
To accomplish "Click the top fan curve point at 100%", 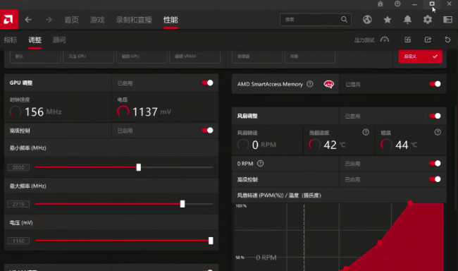I will 410,203.
